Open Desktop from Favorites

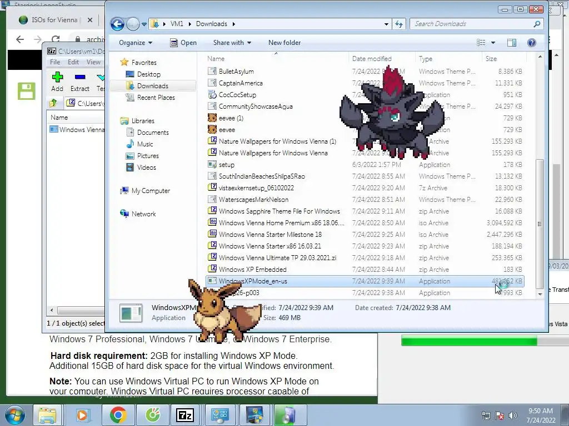[x=143, y=74]
